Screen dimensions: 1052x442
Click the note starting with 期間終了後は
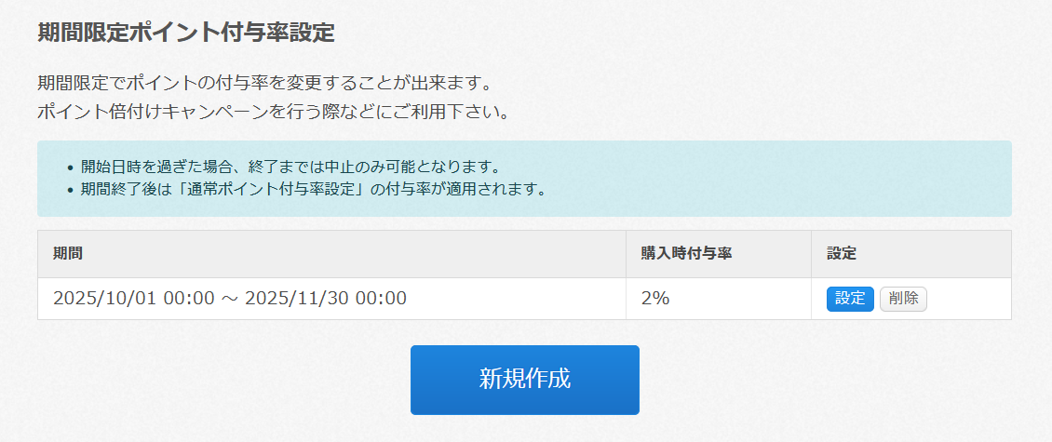(x=312, y=190)
